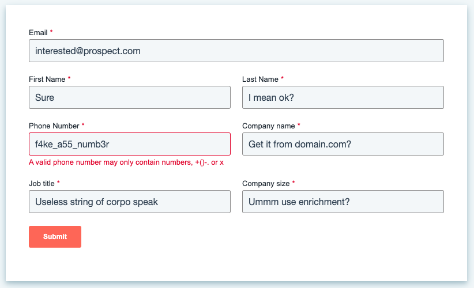Click the red asterisk next to Company size
The image size is (474, 288).
point(294,183)
